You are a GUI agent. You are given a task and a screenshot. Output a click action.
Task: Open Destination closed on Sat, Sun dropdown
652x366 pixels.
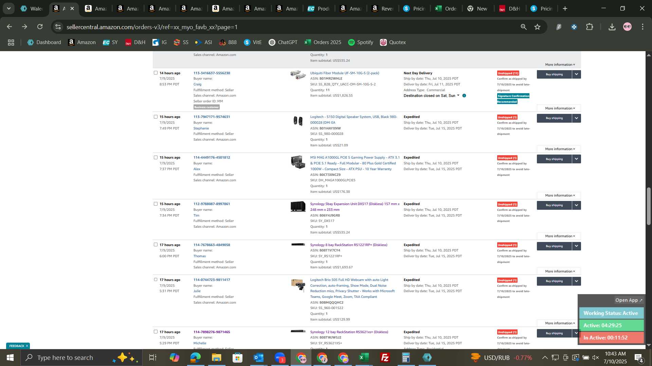[432, 96]
